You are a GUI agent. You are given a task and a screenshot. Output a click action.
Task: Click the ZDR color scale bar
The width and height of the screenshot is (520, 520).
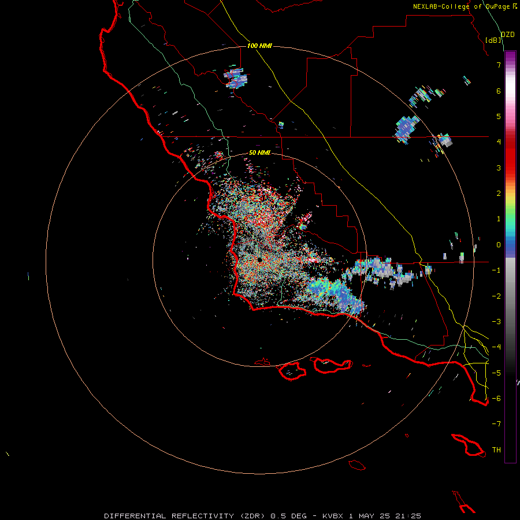point(510,257)
